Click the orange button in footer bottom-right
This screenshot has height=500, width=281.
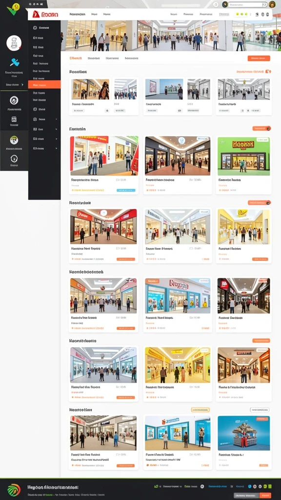click(265, 495)
